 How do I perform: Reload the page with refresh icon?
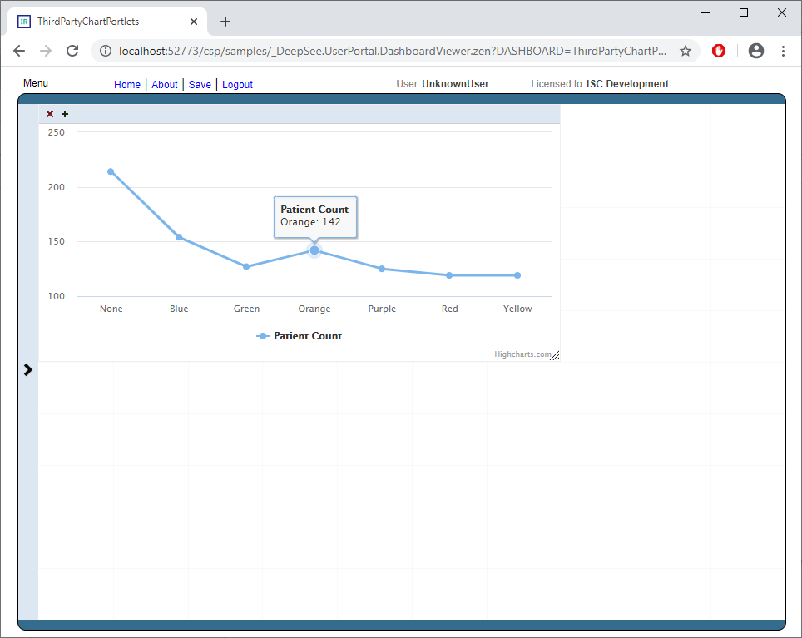(x=72, y=51)
